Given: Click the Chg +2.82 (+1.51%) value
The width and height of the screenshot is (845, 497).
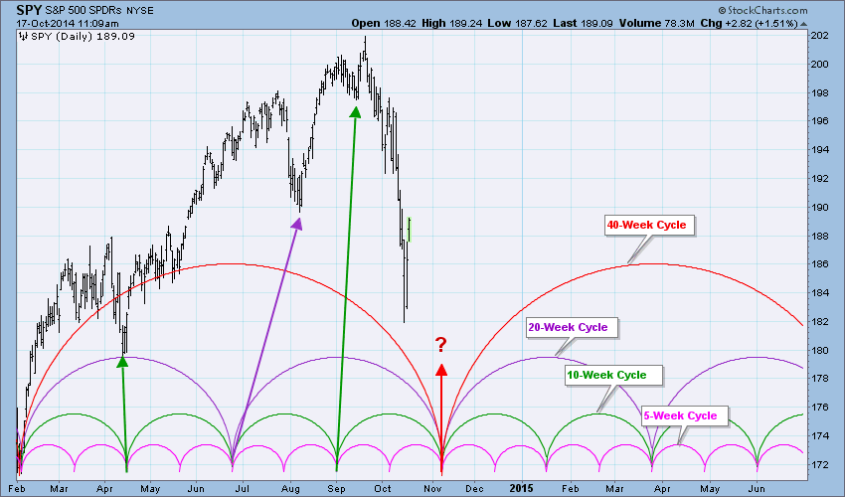Looking at the screenshot, I should point(750,23).
